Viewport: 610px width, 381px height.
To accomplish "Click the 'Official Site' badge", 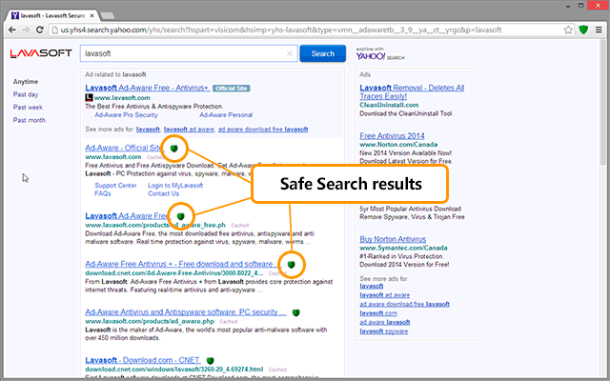I will coord(231,89).
